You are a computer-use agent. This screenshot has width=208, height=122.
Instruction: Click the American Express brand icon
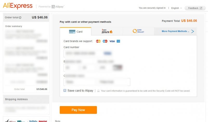(118, 41)
